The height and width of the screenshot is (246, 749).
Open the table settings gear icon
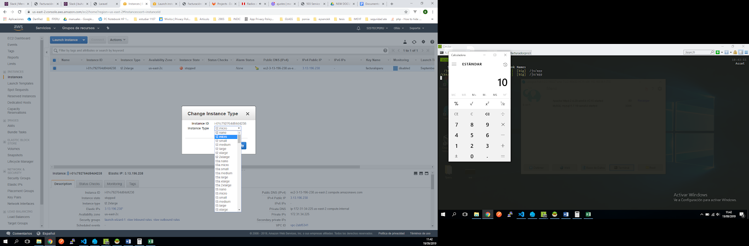click(423, 42)
